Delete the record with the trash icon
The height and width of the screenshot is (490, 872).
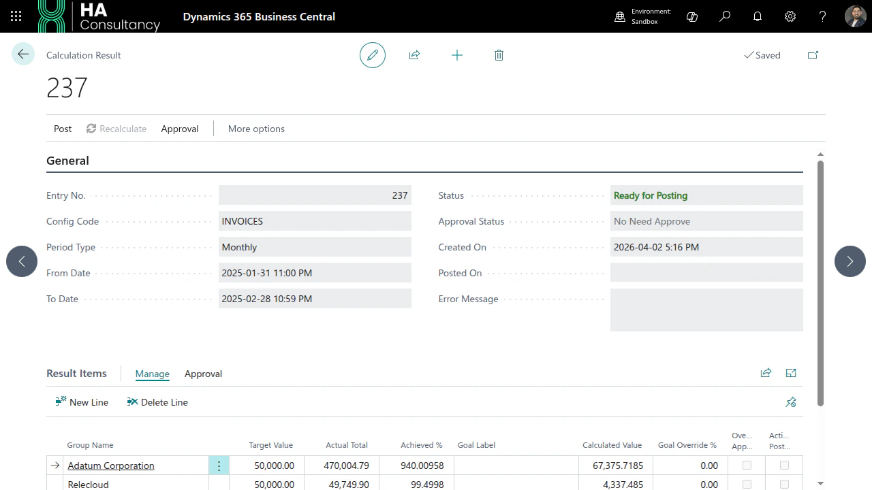[499, 55]
